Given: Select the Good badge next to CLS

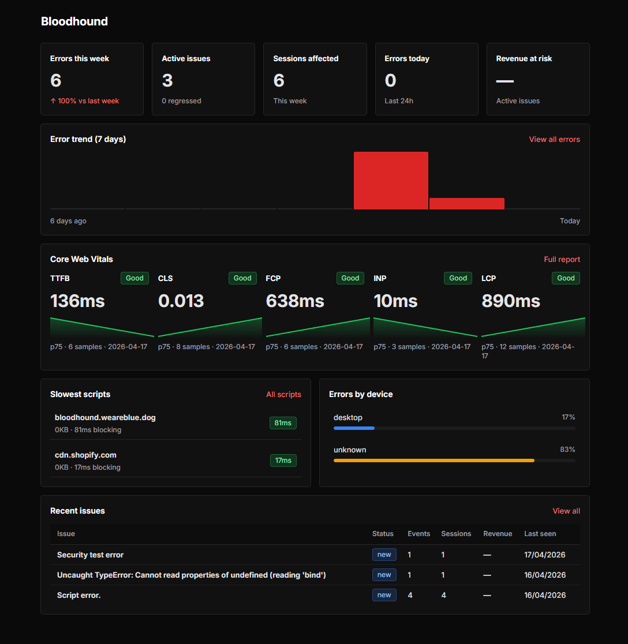Looking at the screenshot, I should click(x=242, y=278).
